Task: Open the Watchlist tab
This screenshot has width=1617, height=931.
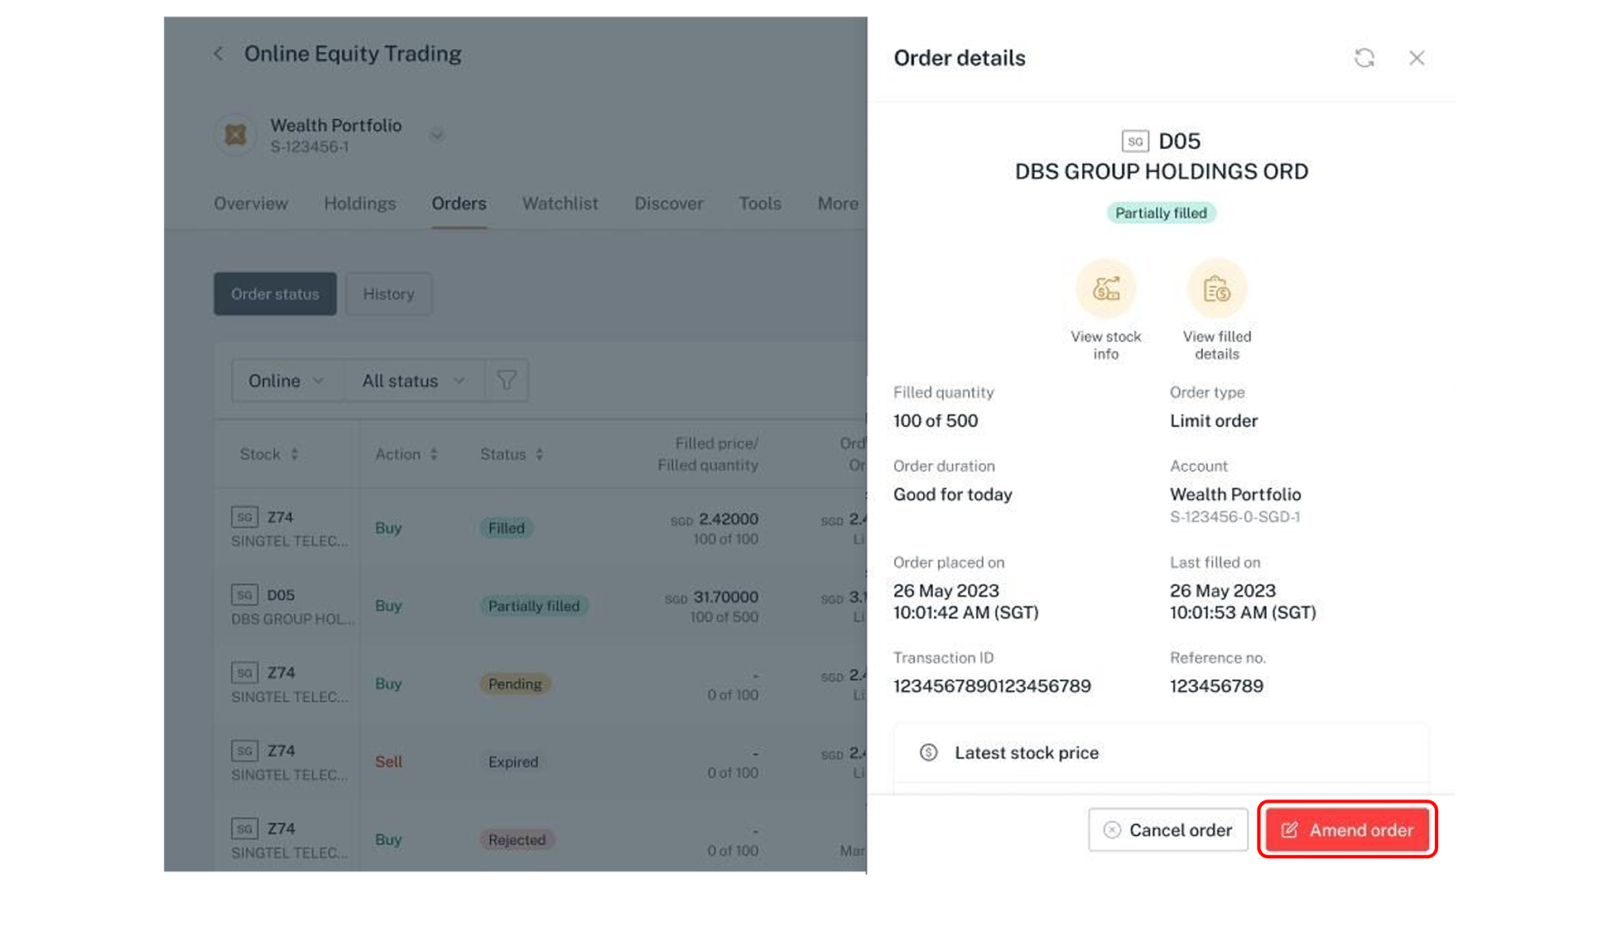Action: point(560,204)
